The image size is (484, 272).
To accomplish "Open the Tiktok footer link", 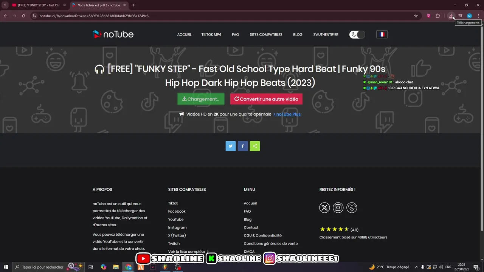I will pos(173,203).
